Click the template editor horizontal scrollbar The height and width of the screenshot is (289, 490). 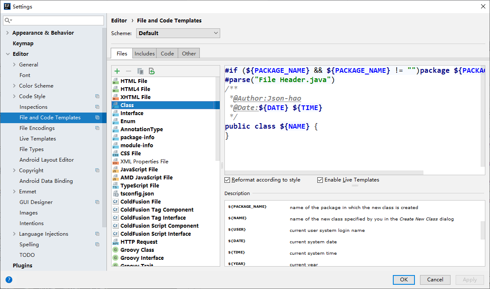click(324, 173)
